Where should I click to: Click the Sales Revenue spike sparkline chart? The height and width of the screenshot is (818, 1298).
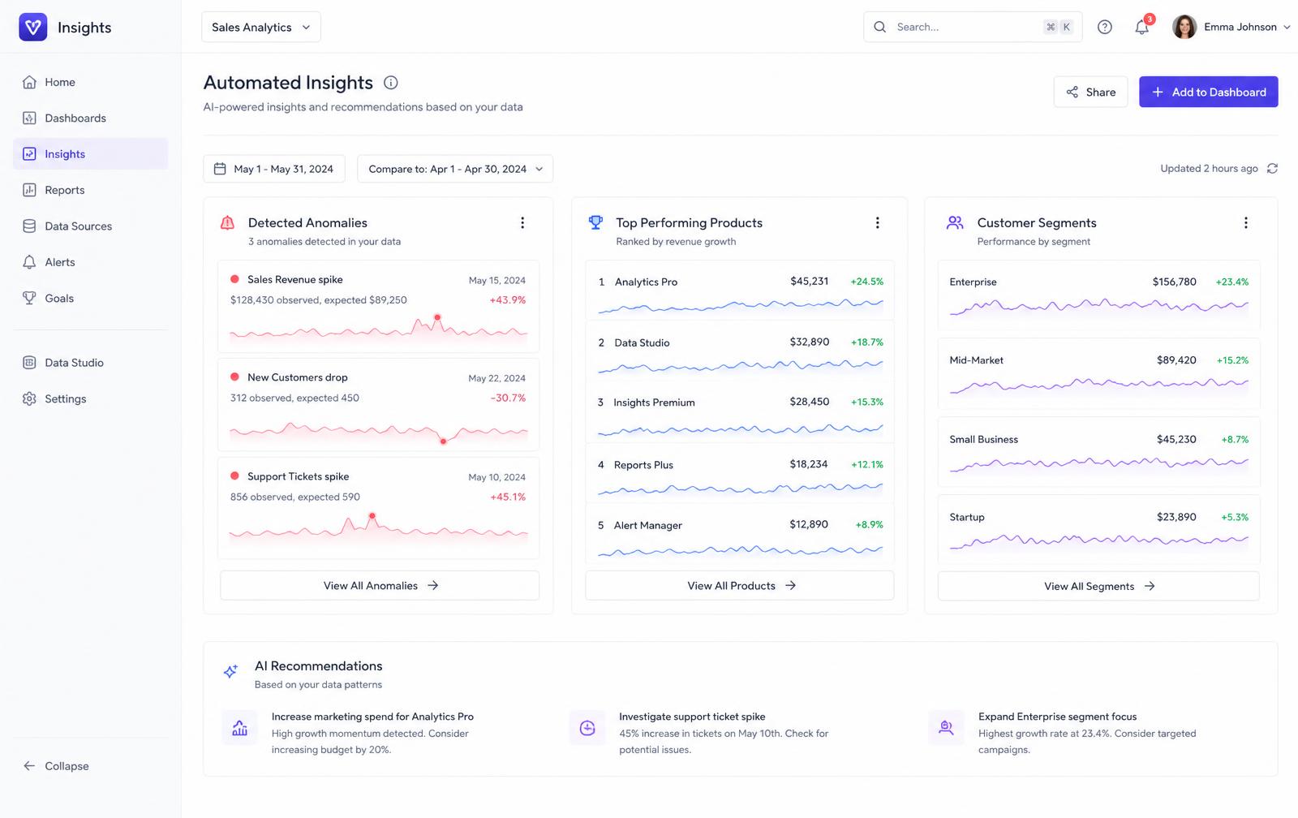pos(378,329)
